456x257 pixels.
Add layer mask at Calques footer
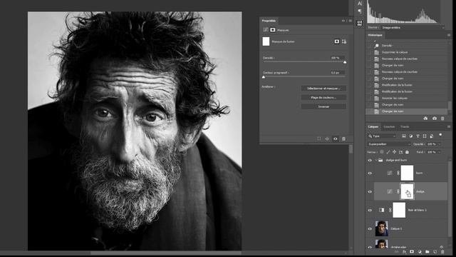[x=412, y=252]
